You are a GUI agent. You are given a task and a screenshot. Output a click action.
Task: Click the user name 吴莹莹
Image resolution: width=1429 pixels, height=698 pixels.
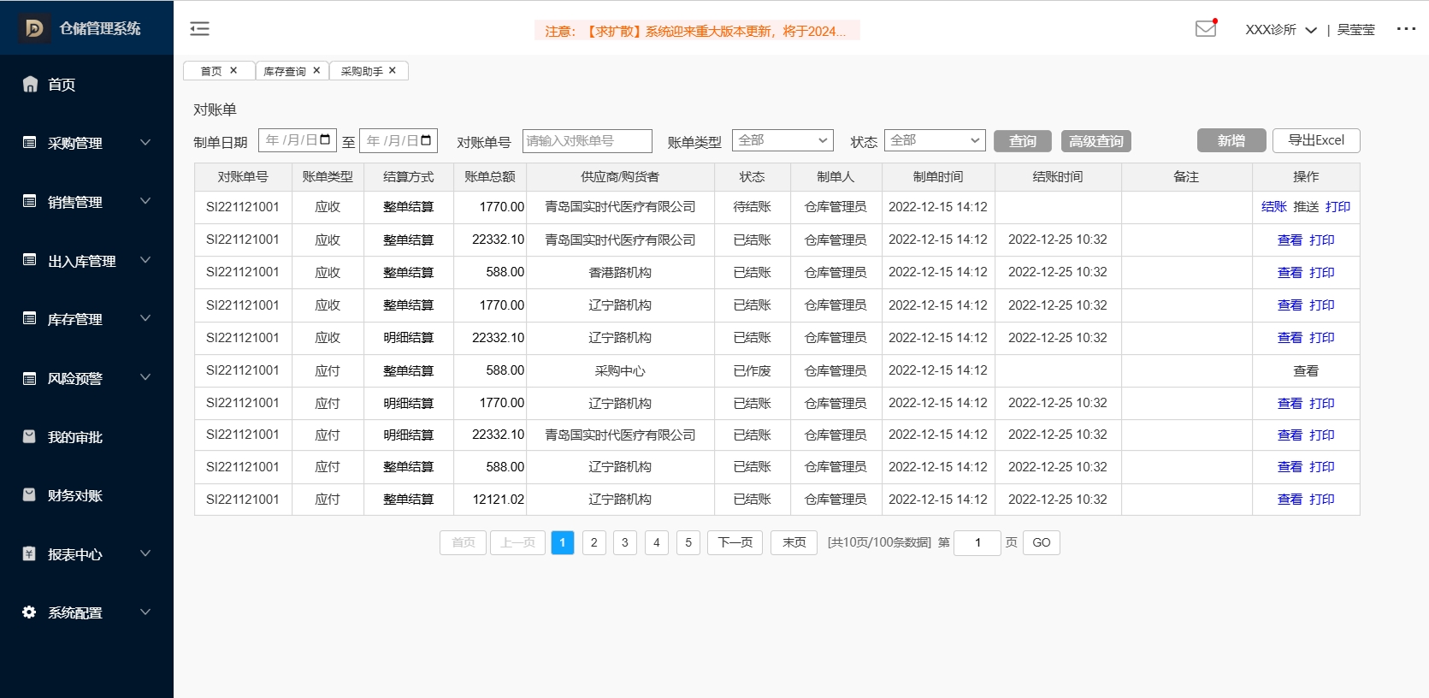[x=1355, y=29]
